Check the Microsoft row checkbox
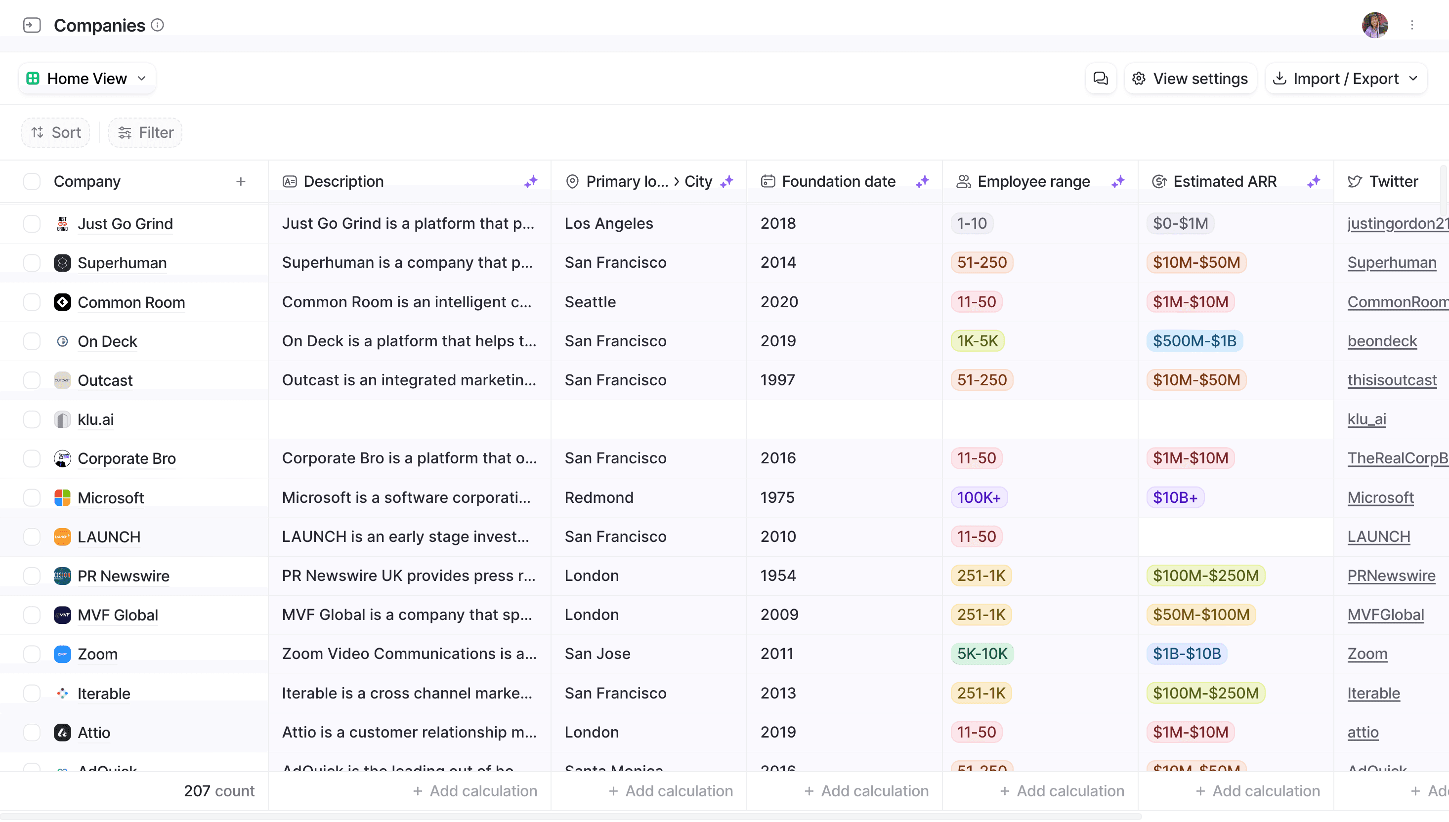The image size is (1449, 822). 32,497
